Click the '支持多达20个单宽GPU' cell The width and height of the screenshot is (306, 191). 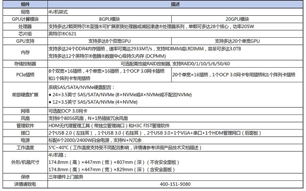(237, 41)
